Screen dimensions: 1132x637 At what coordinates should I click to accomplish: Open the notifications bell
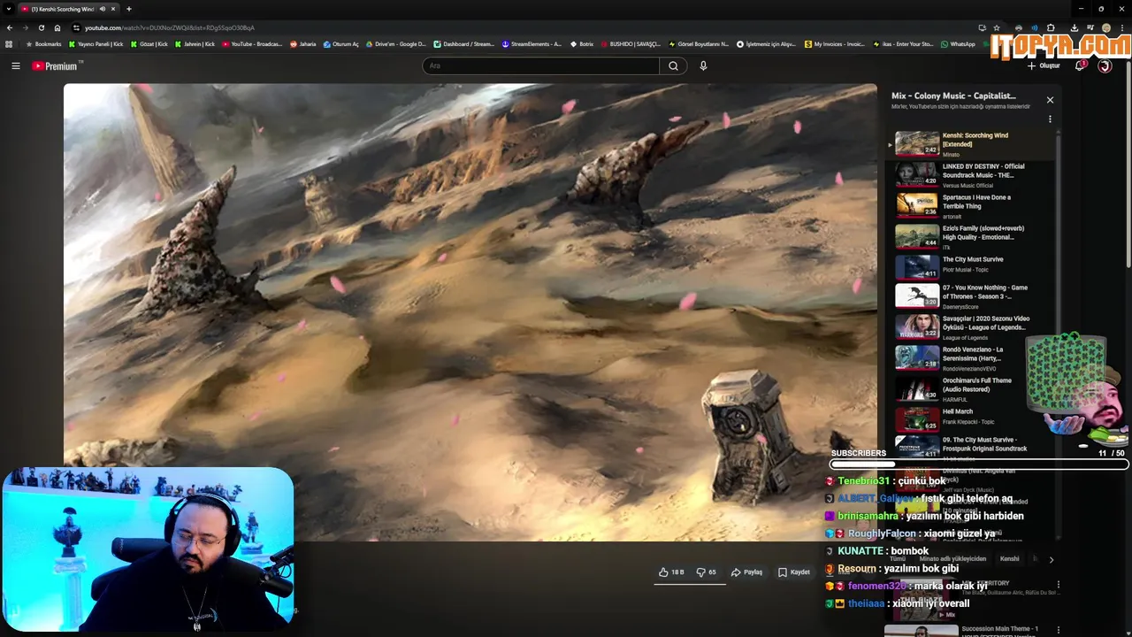[1080, 65]
